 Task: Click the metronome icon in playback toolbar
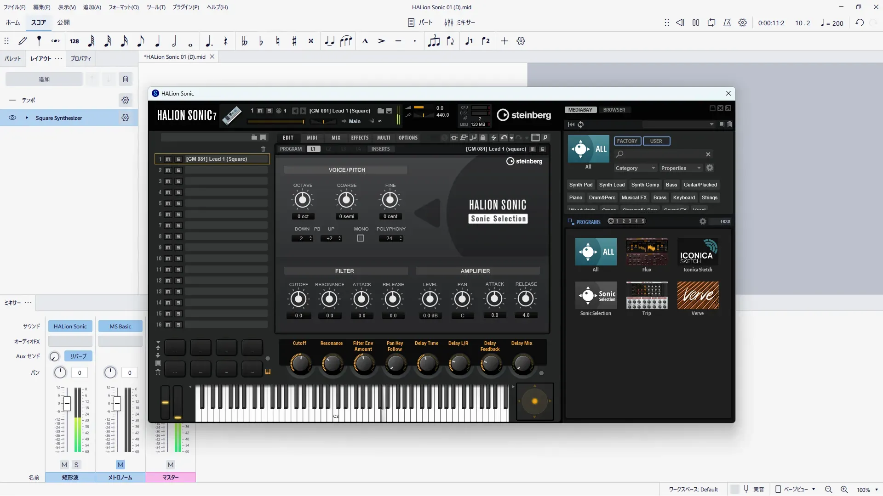click(x=727, y=23)
